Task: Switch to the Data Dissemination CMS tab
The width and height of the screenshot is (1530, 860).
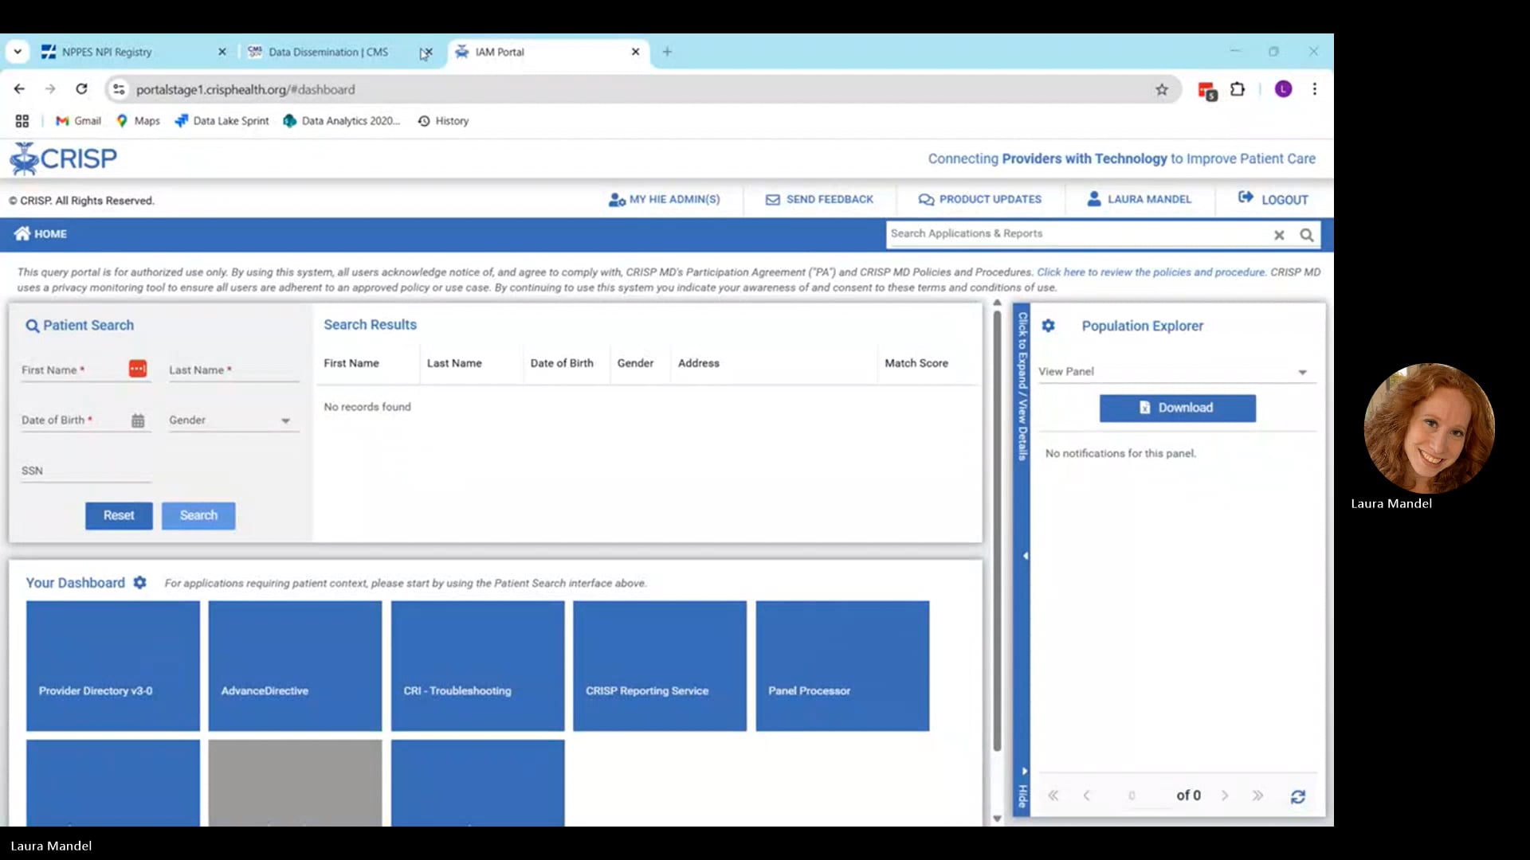Action: point(327,52)
